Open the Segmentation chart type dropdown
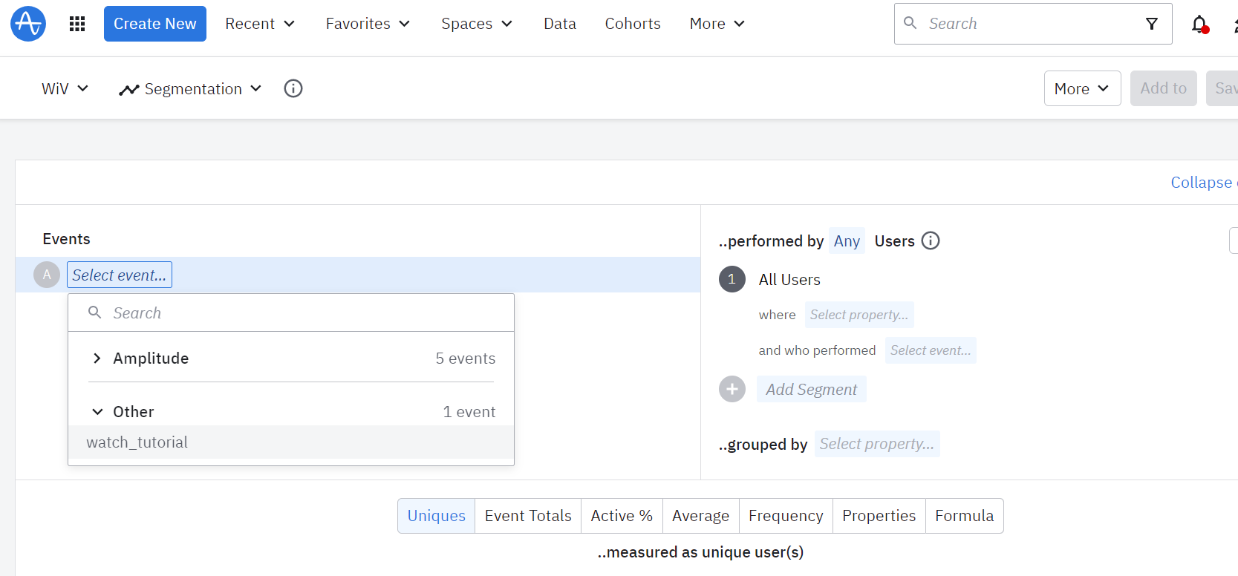This screenshot has height=576, width=1238. pos(191,89)
